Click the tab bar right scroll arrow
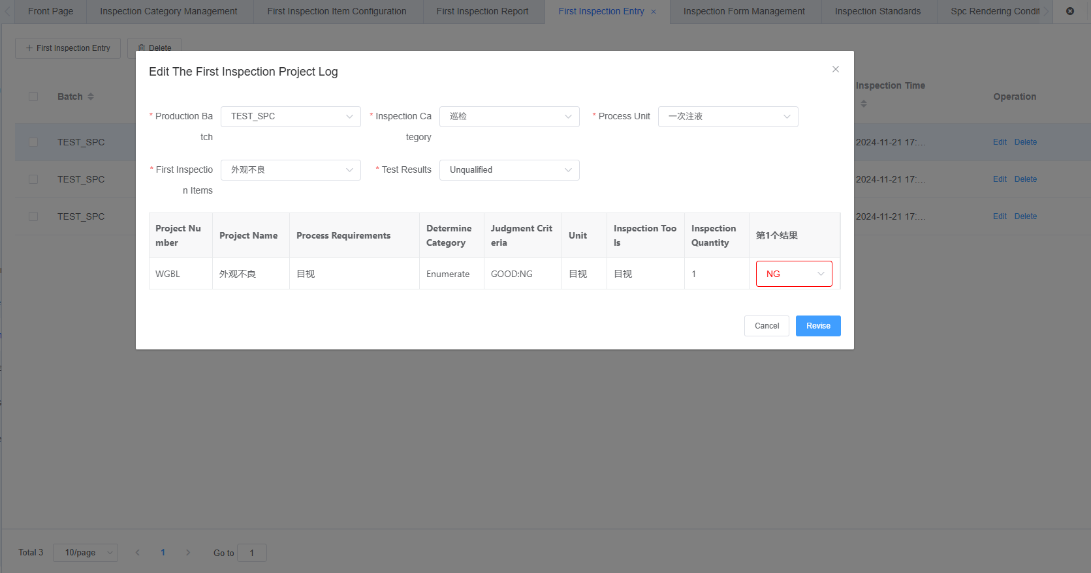 click(1047, 11)
